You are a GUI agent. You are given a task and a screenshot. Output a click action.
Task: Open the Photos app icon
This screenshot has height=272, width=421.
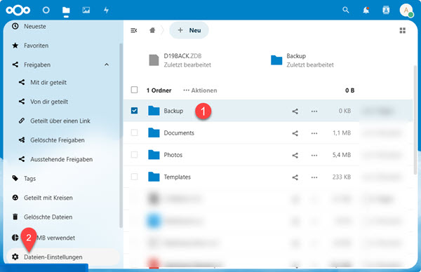tap(86, 11)
